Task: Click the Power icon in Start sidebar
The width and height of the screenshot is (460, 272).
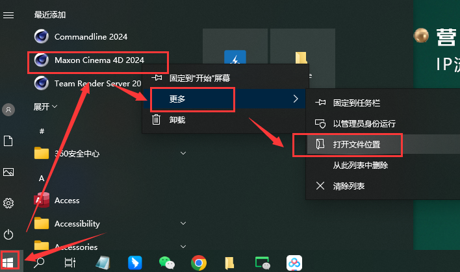Action: (x=9, y=234)
